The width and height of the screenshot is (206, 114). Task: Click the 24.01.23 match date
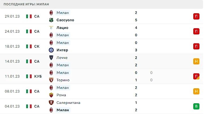(x=12, y=31)
